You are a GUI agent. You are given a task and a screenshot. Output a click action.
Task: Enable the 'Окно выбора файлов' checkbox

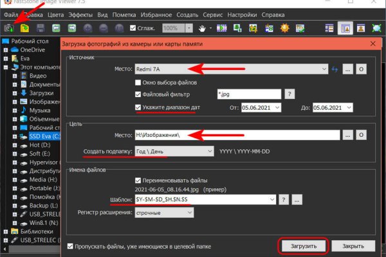(138, 82)
